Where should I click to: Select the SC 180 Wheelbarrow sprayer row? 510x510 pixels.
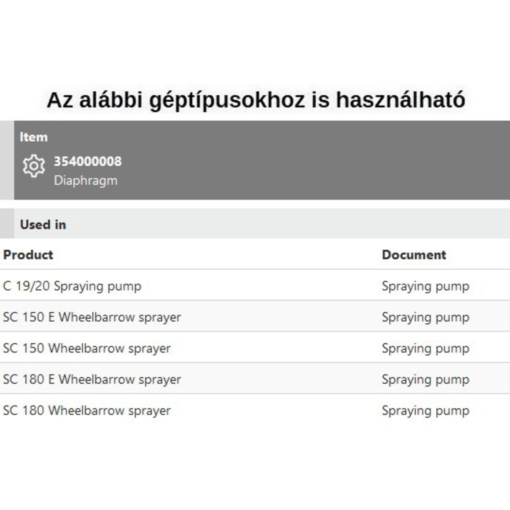click(x=87, y=410)
